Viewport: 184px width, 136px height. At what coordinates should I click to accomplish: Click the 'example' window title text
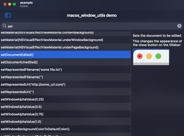pos(26,3)
